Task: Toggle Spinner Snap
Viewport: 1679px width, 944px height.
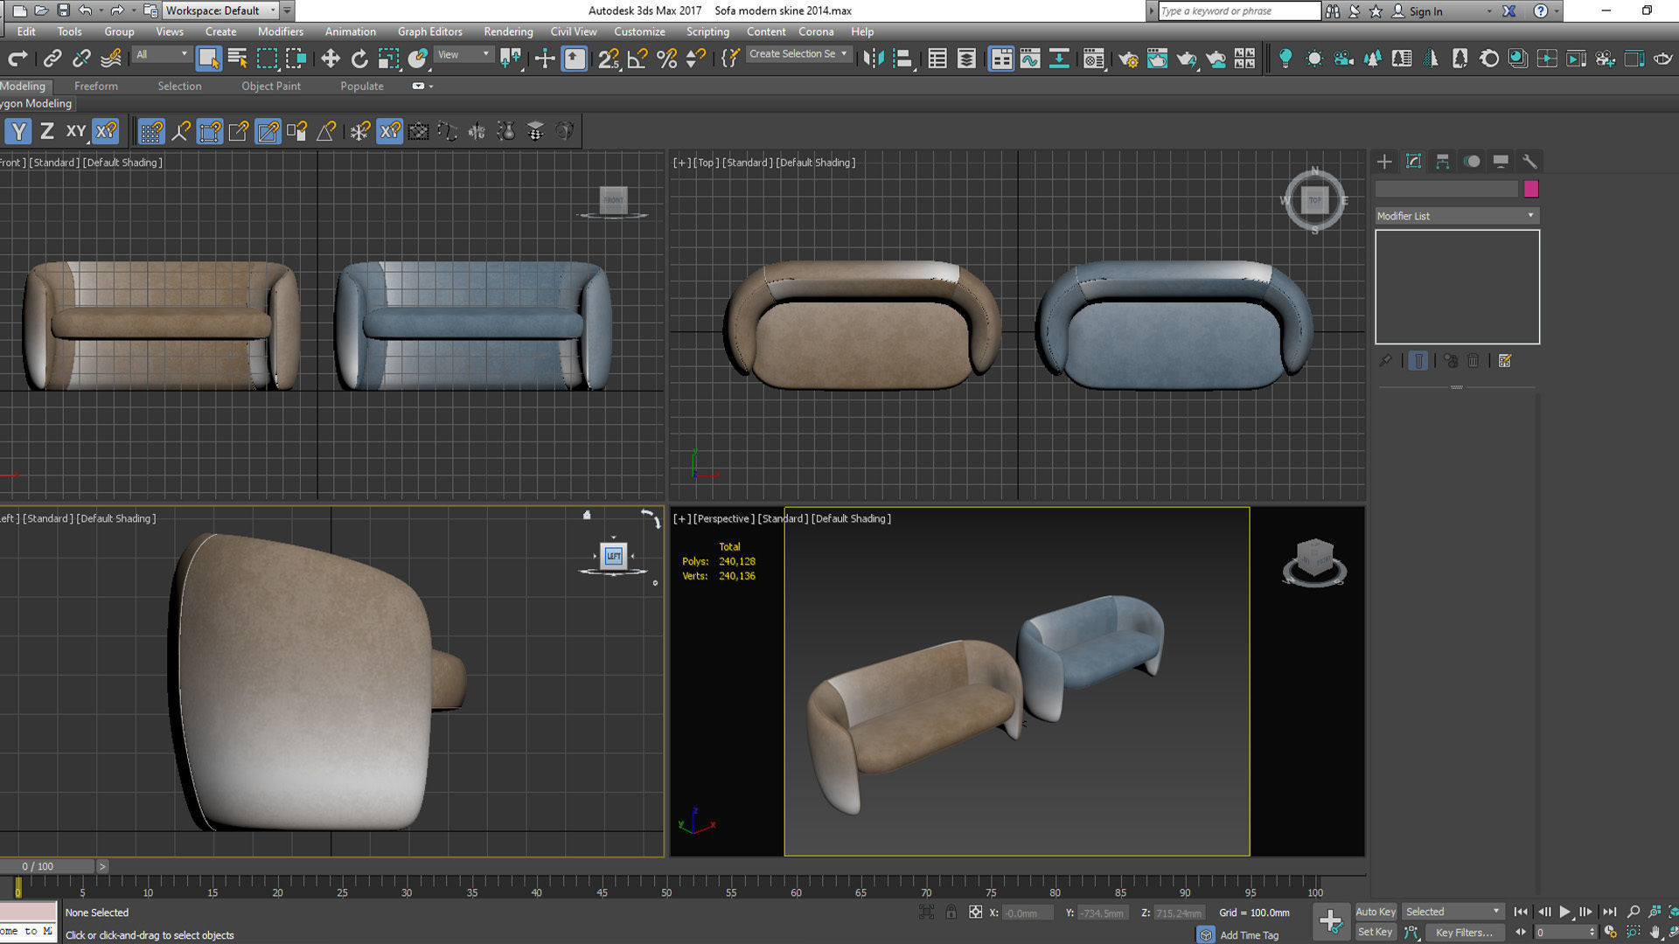Action: point(695,59)
